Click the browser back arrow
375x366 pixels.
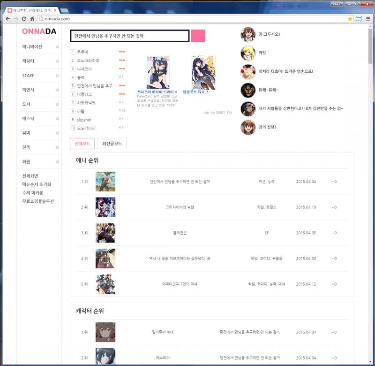click(7, 19)
